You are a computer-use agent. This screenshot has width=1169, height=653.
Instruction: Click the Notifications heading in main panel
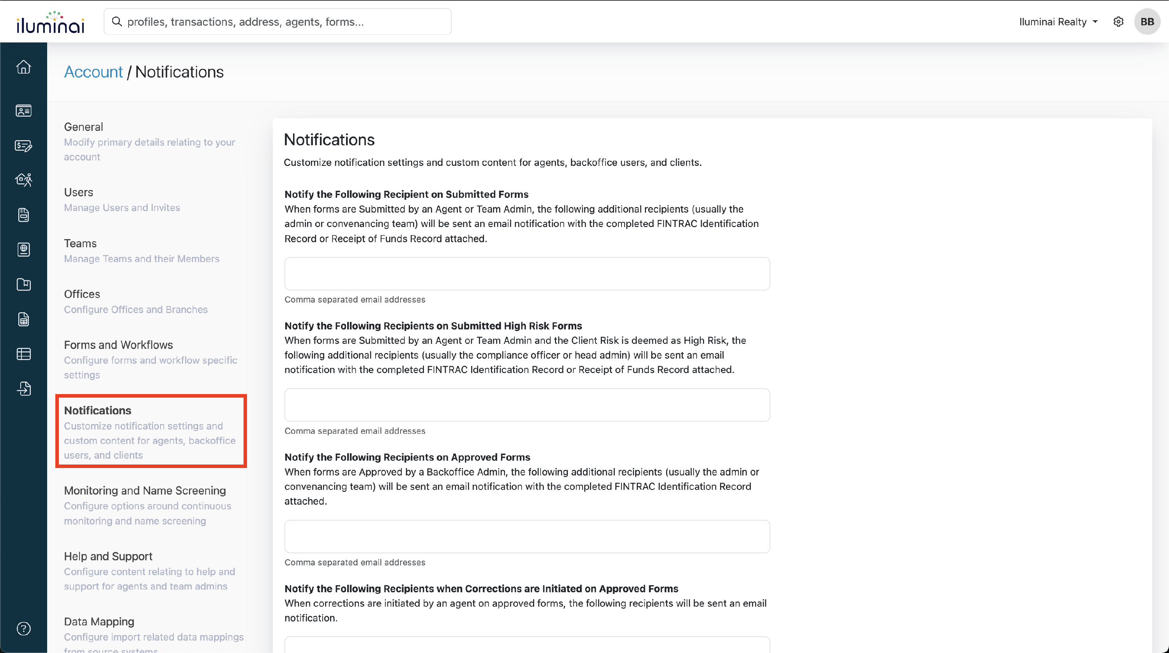point(329,140)
